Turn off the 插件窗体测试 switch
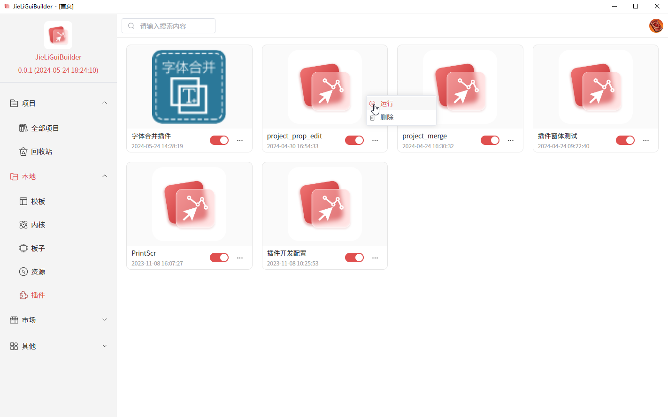Image resolution: width=668 pixels, height=417 pixels. [625, 140]
